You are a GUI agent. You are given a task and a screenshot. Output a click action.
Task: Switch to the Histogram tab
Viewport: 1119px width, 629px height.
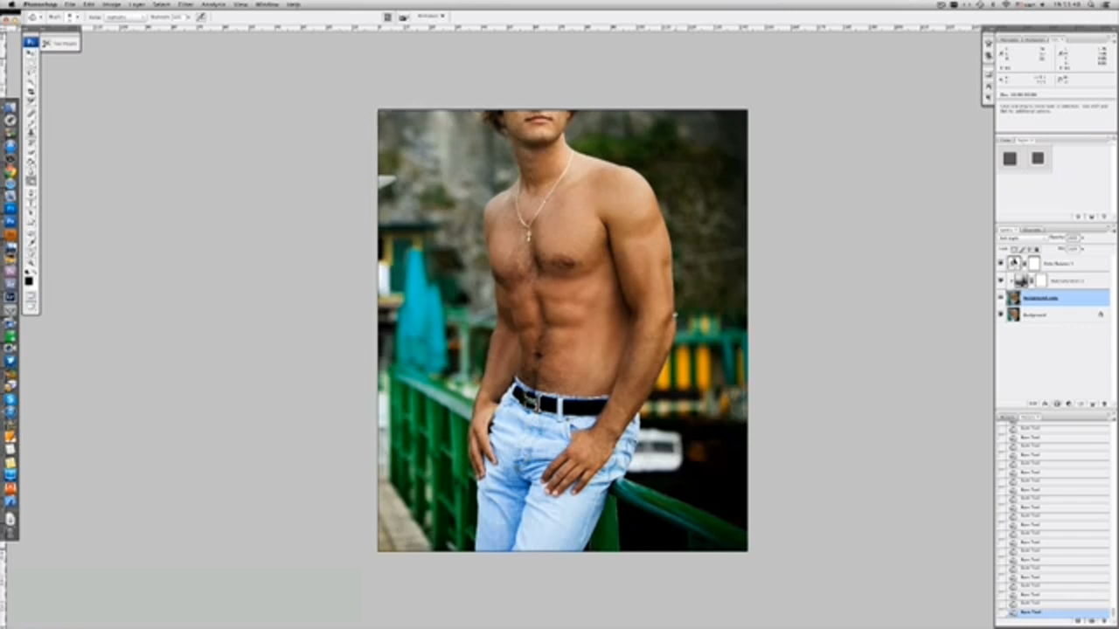coord(1033,39)
